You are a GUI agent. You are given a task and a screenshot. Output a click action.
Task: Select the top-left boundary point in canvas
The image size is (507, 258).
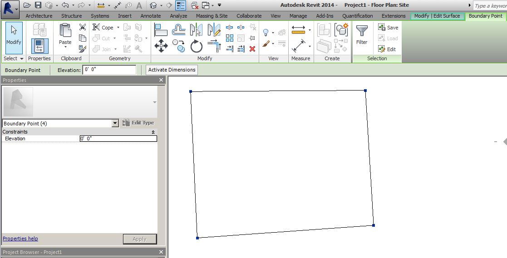[x=191, y=91]
